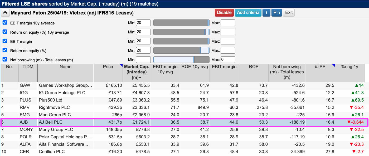
Task: Click the Price column header
Action: [x=108, y=67]
